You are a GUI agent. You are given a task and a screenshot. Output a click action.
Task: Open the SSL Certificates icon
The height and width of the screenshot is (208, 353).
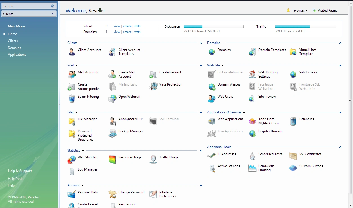pyautogui.click(x=293, y=156)
